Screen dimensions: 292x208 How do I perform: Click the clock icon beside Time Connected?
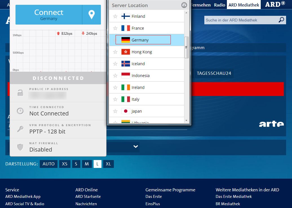[x=20, y=111]
